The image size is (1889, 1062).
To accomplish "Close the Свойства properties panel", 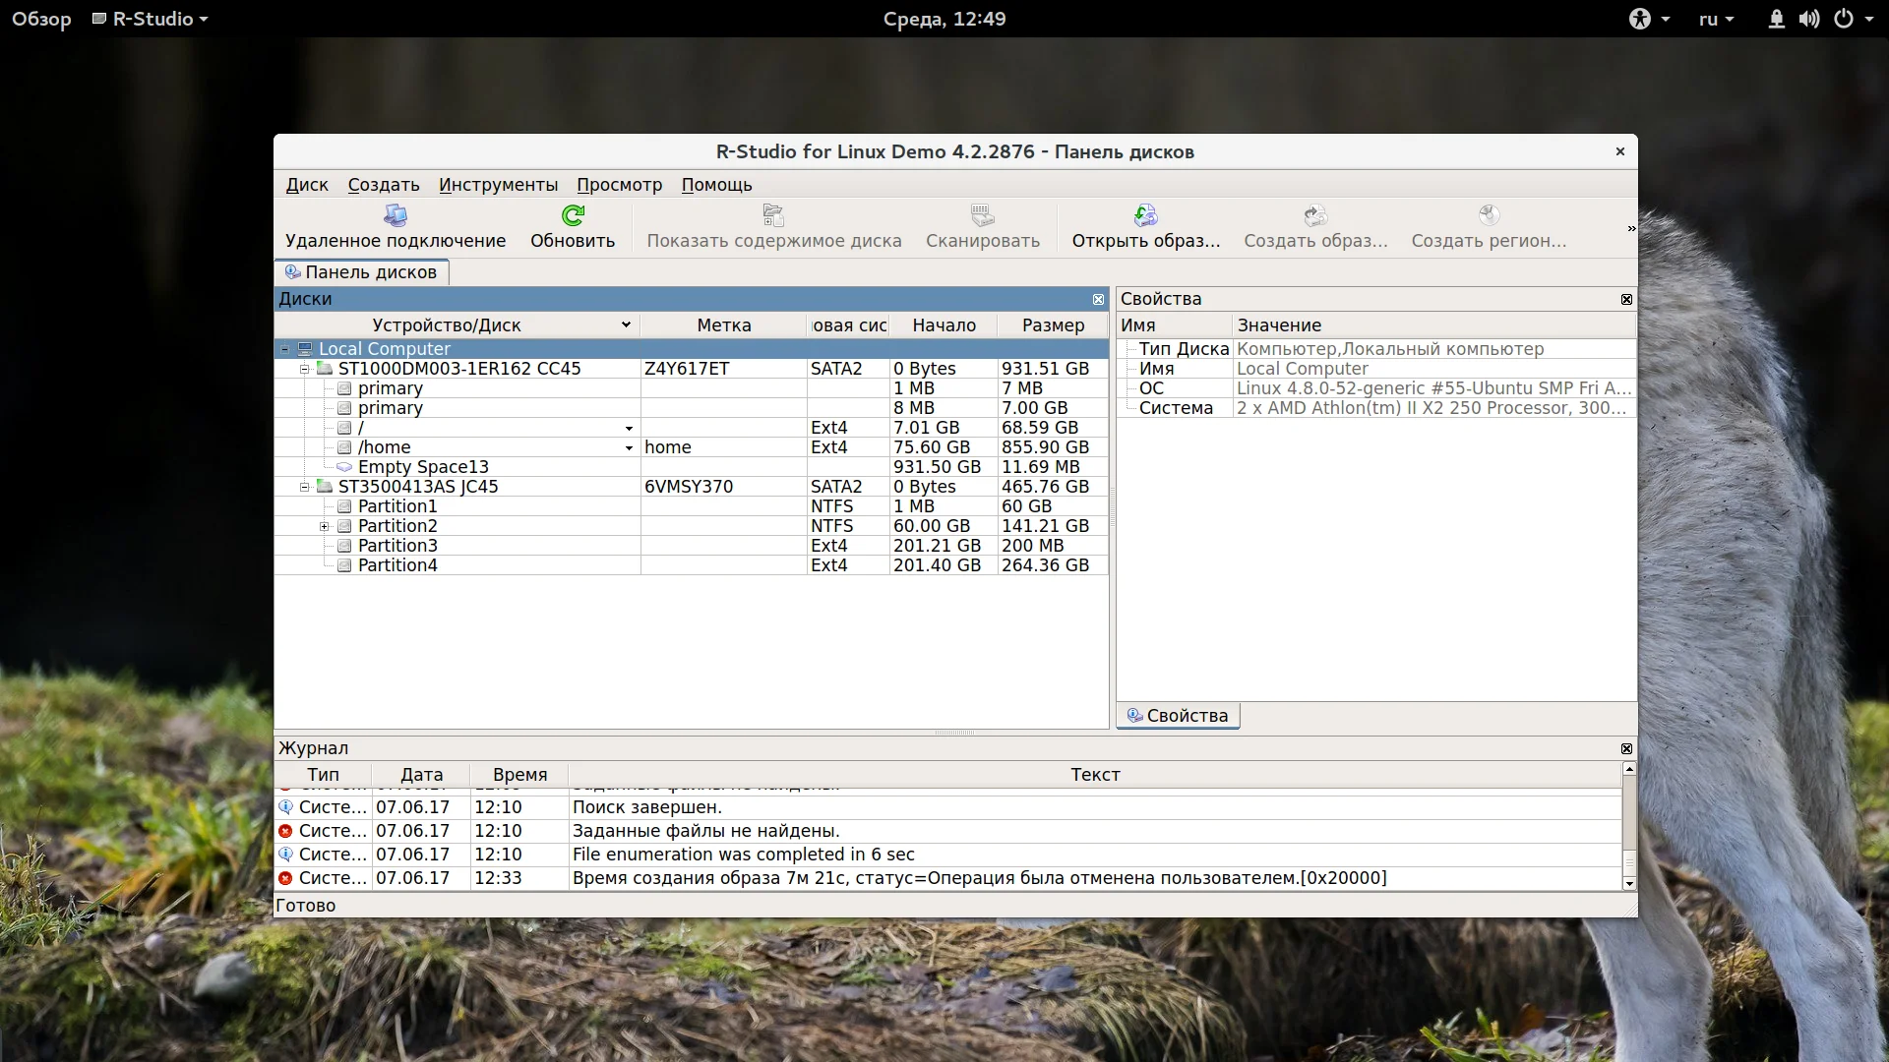I will tap(1626, 299).
